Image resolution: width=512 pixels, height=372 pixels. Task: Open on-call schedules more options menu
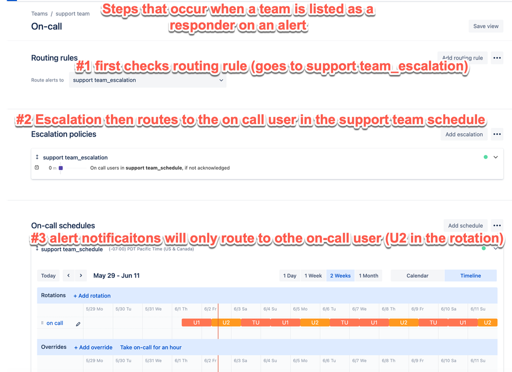point(497,225)
